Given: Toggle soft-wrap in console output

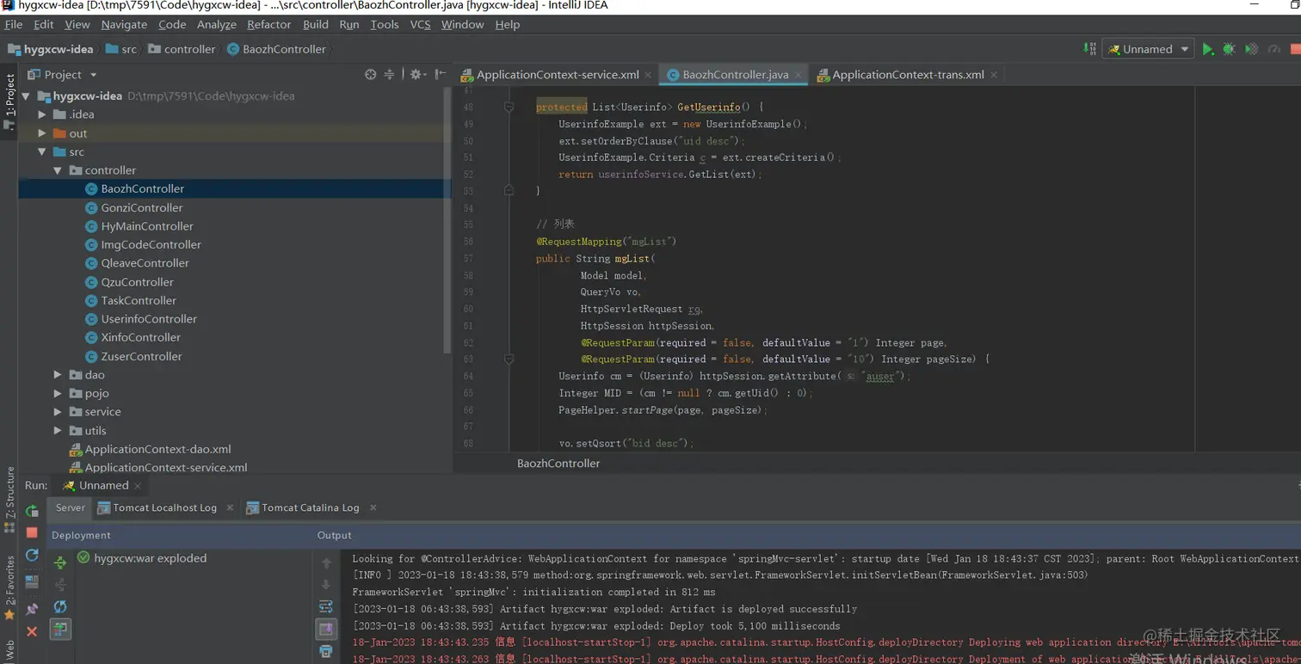Looking at the screenshot, I should click(x=326, y=607).
